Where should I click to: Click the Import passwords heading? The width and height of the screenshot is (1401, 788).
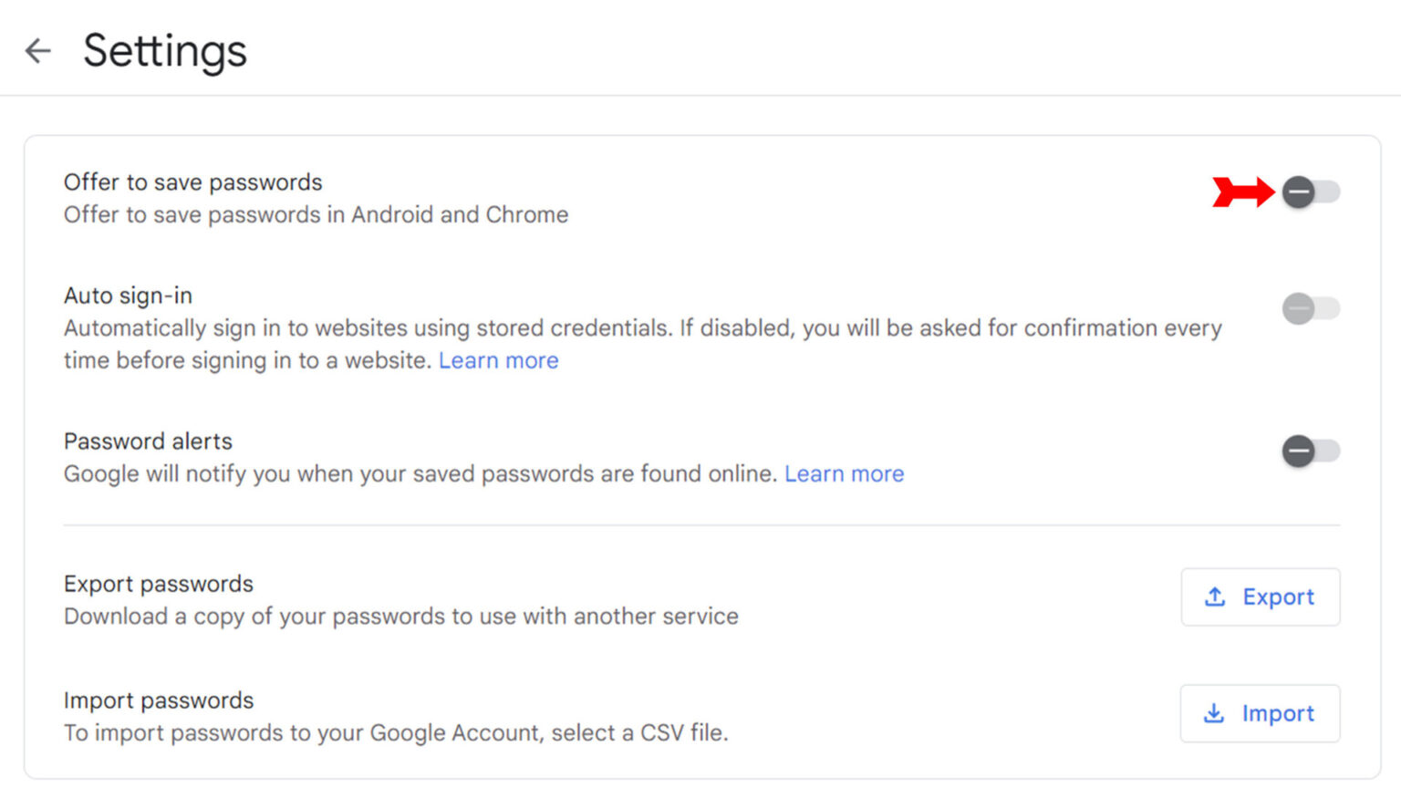[158, 700]
